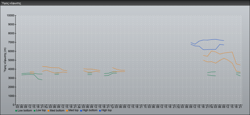Click the 'Τε' day label on x-axis

coord(145,107)
